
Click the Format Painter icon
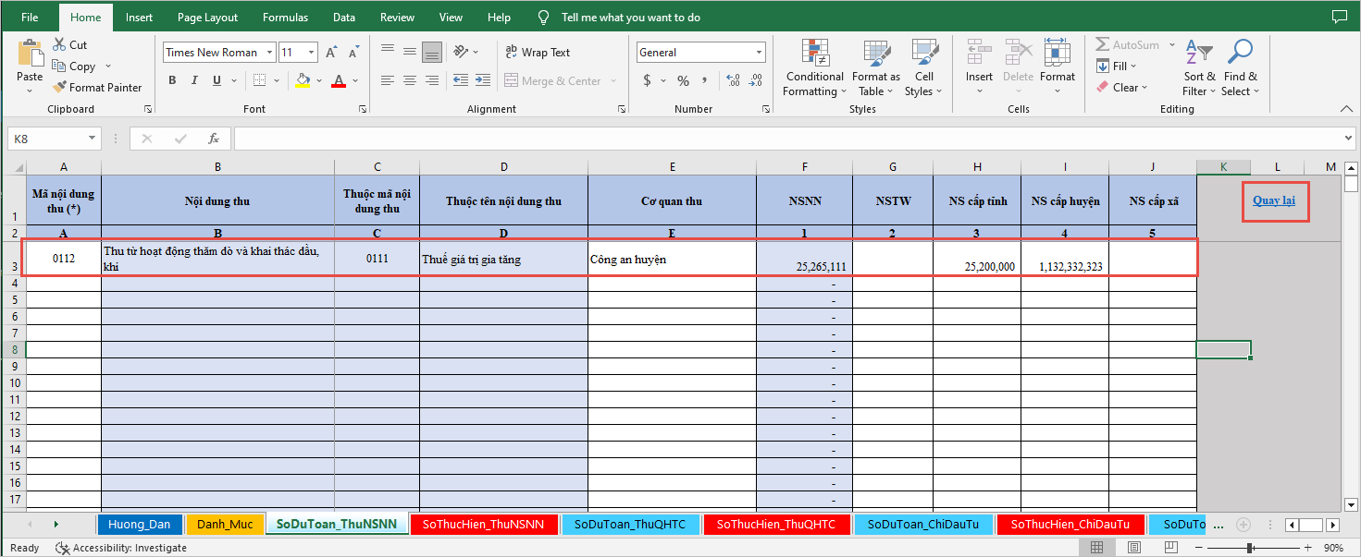[60, 88]
